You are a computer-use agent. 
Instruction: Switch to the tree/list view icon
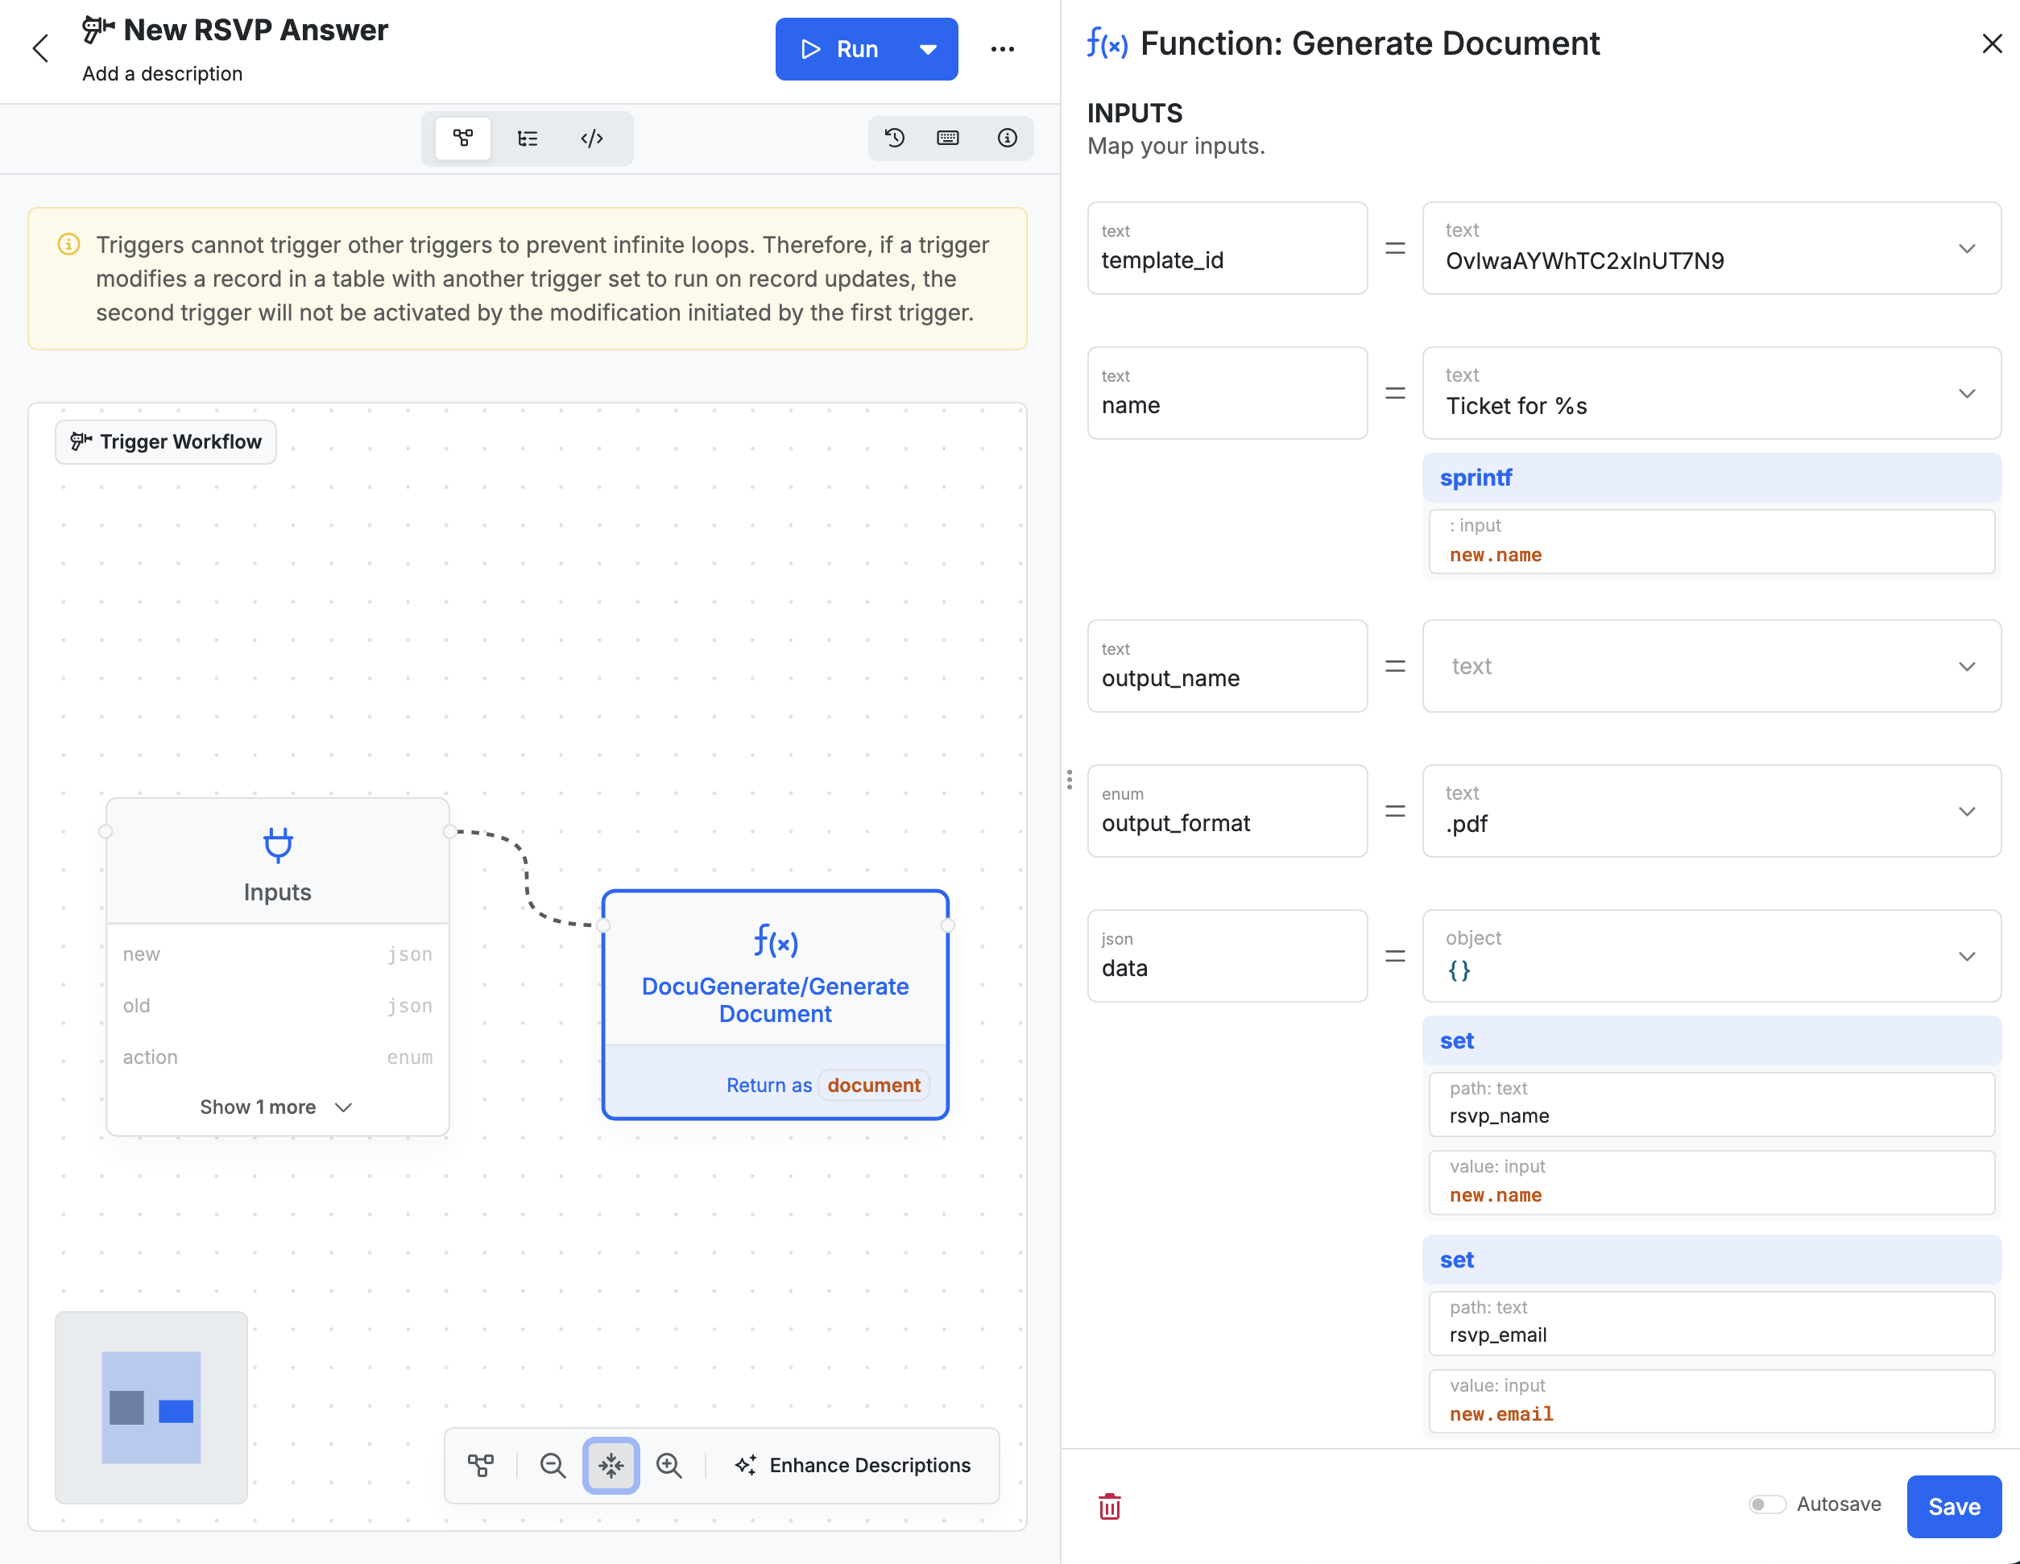click(528, 138)
